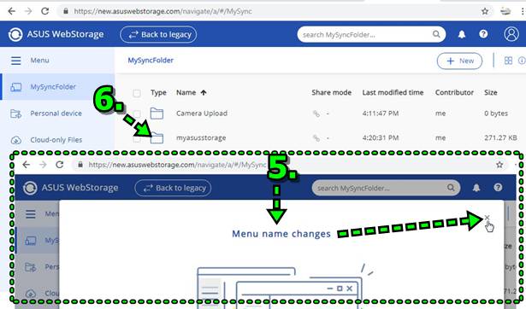Tick the select-all checkbox in header row
The height and width of the screenshot is (309, 526).
[137, 93]
